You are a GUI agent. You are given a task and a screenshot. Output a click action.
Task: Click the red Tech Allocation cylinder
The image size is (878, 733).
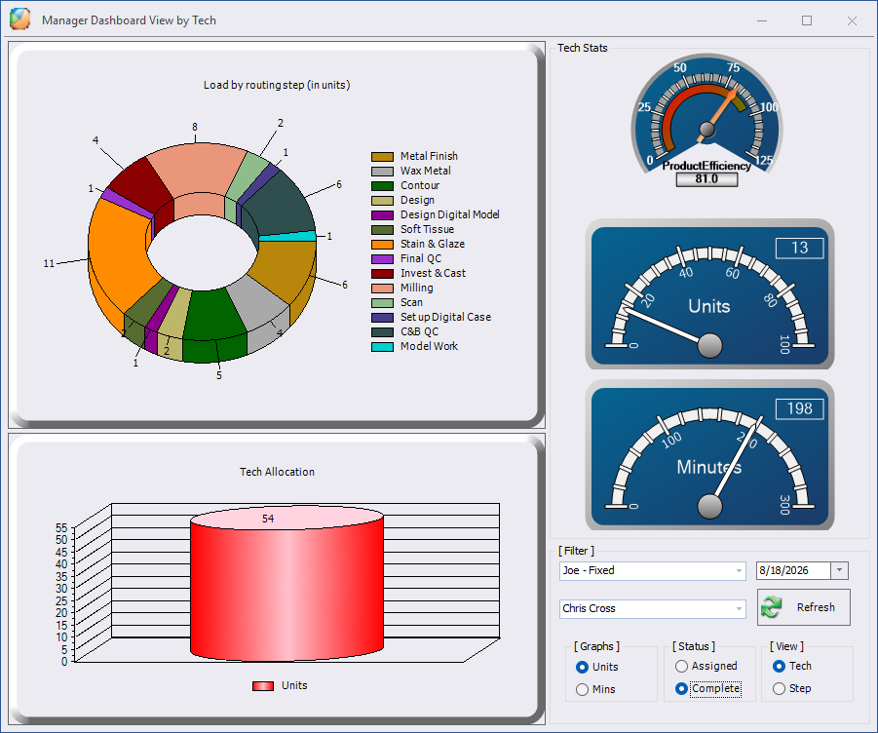tap(286, 583)
